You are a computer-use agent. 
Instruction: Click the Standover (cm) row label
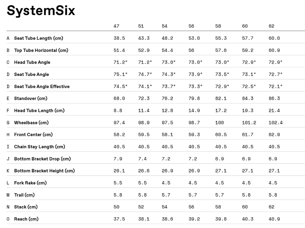point(31,98)
